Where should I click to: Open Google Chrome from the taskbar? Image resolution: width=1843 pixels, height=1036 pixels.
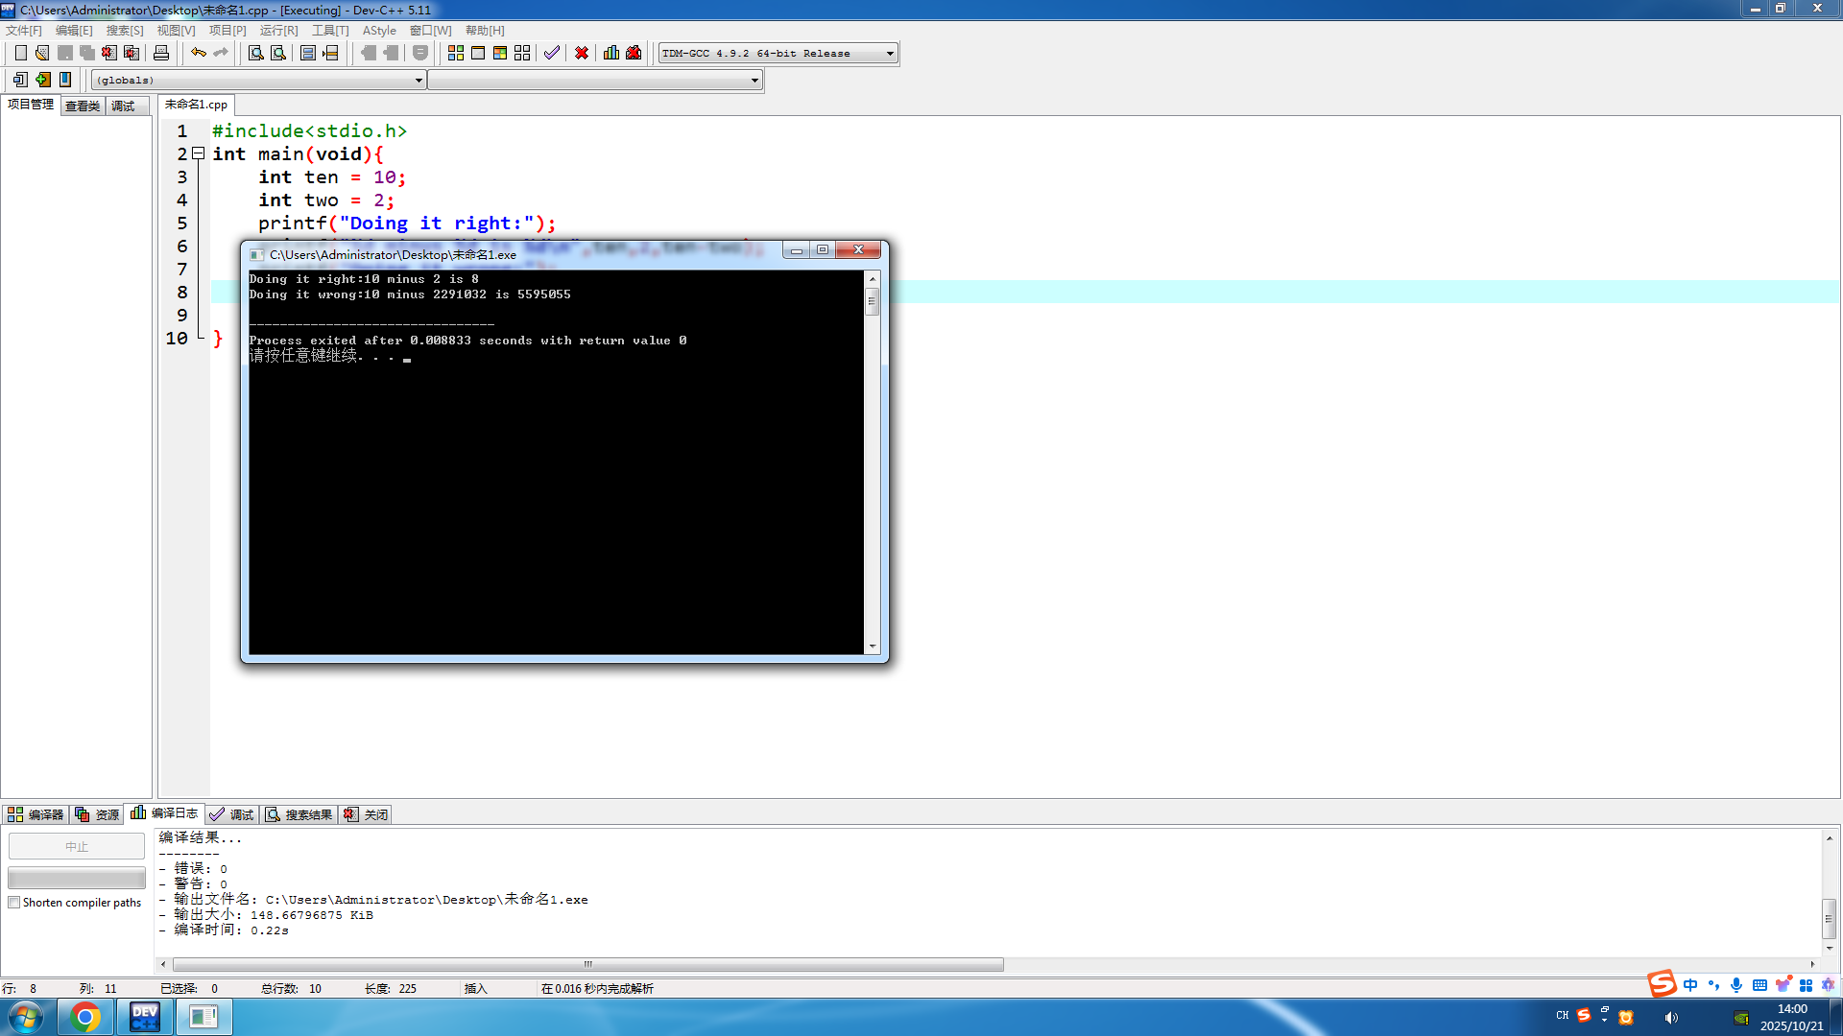coord(85,1017)
